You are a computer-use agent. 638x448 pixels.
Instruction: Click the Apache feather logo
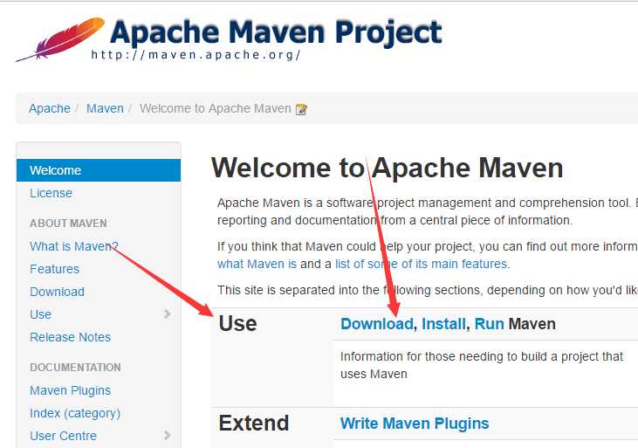60,39
